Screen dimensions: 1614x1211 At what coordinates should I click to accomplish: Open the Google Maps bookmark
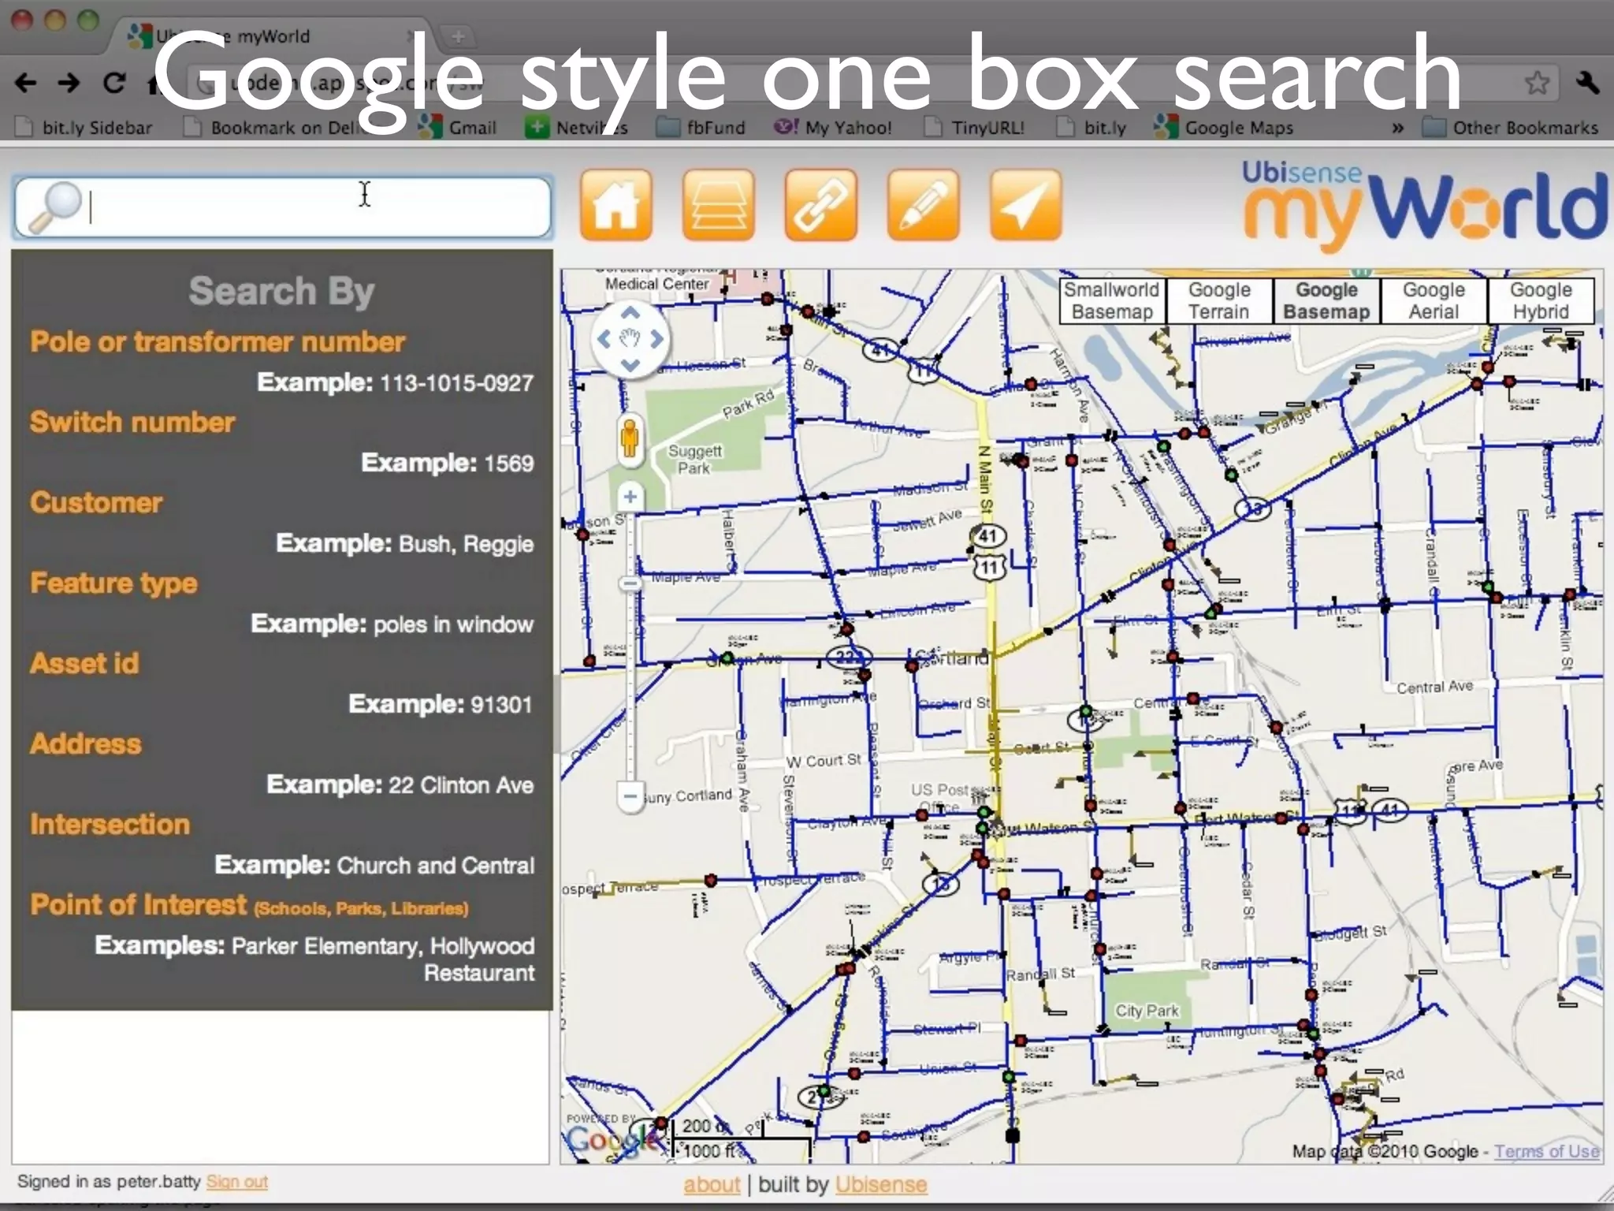1224,128
